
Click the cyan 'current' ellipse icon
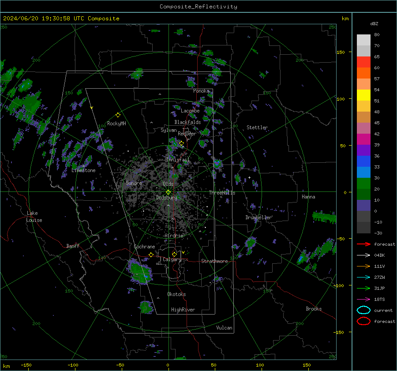click(363, 310)
